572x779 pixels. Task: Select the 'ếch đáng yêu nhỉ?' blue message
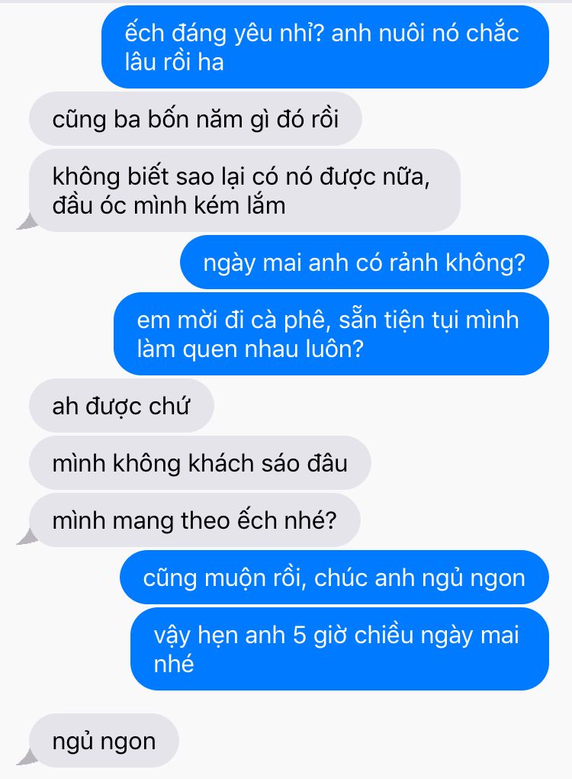(325, 47)
